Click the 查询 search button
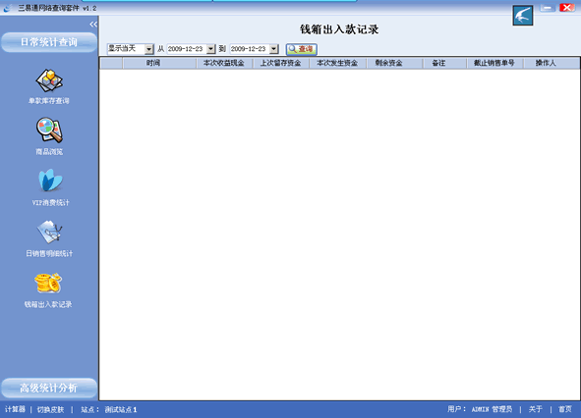Screen dimensions: 581x418 301,49
